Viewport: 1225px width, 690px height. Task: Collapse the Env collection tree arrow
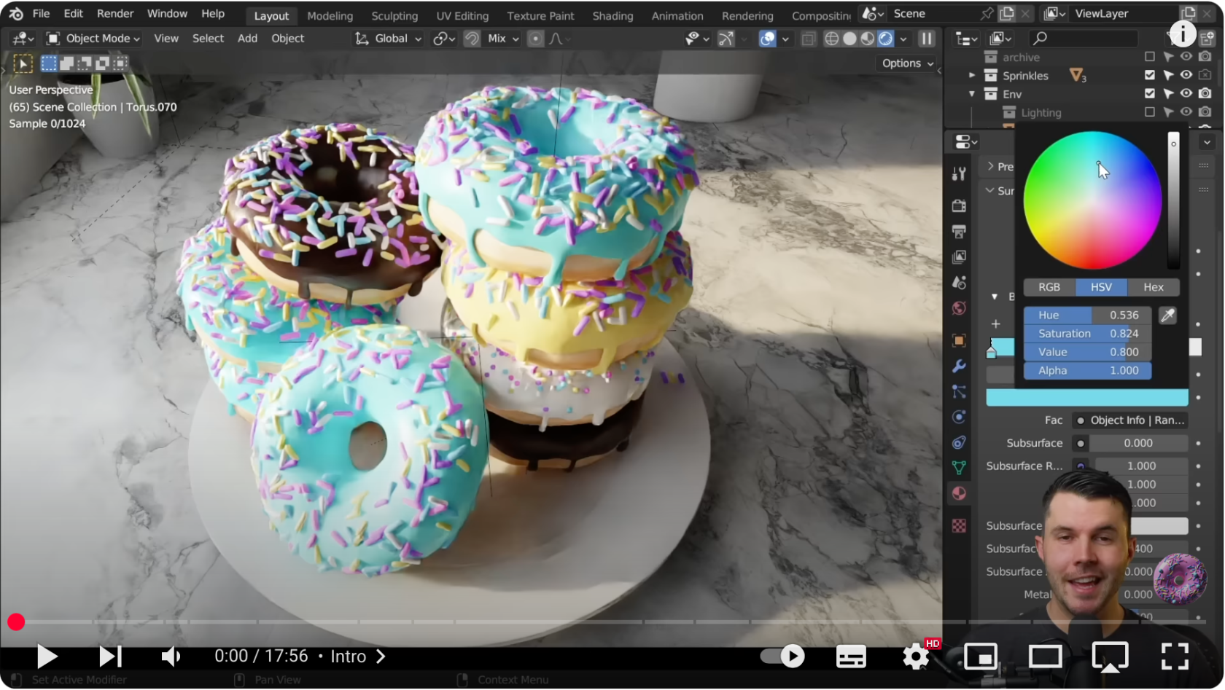pos(972,94)
